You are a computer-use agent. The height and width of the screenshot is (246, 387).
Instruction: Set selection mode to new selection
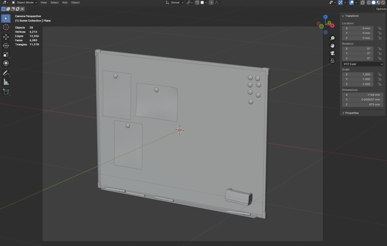[3, 9]
